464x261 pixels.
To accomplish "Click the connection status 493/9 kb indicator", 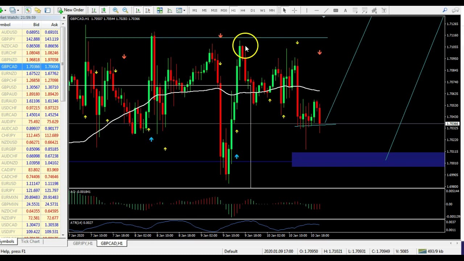I will coord(431,251).
